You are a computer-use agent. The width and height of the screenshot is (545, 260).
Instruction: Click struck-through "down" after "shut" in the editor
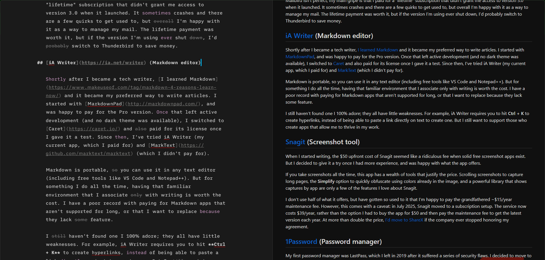tap(196, 38)
